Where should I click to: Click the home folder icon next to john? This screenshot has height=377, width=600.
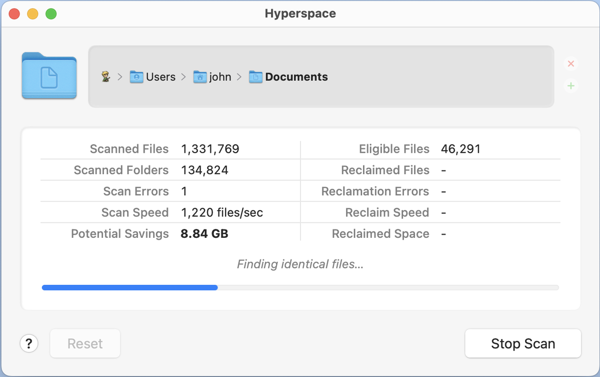199,77
